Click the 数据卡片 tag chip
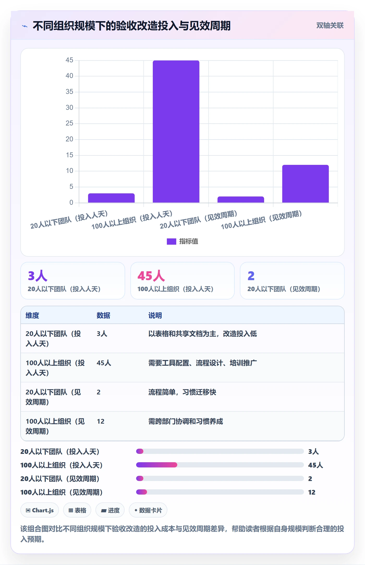365x565 pixels. [148, 510]
